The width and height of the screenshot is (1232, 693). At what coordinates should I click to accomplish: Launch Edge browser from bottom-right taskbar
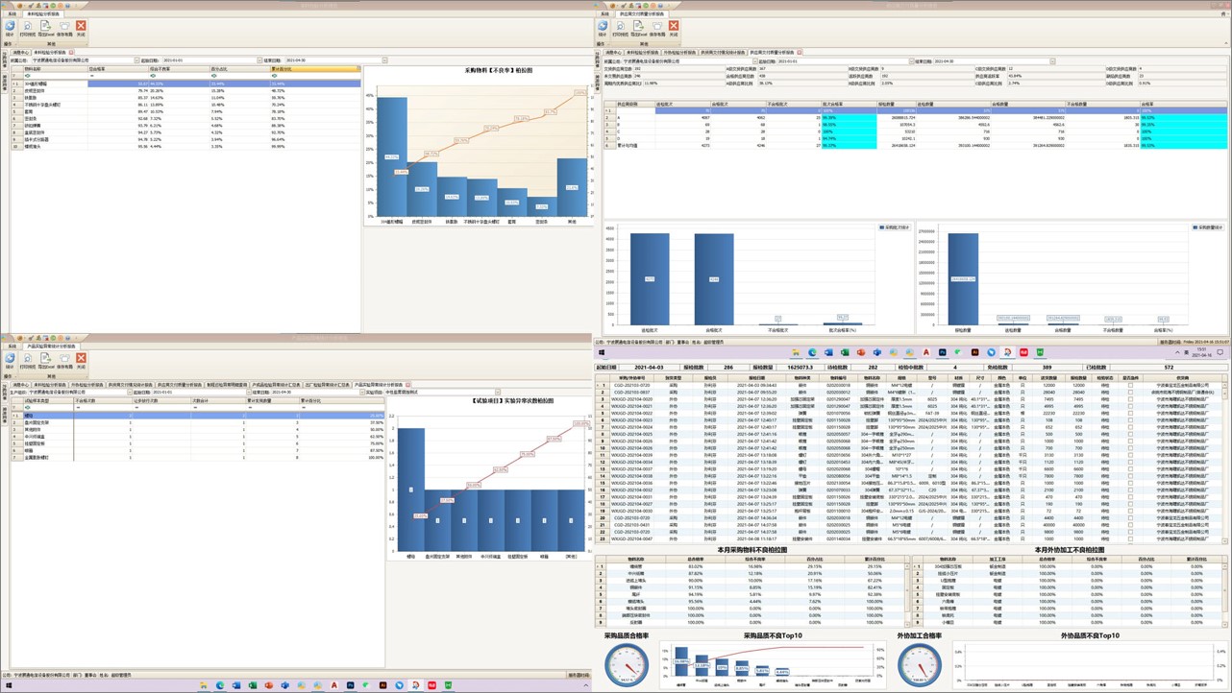pyautogui.click(x=812, y=352)
